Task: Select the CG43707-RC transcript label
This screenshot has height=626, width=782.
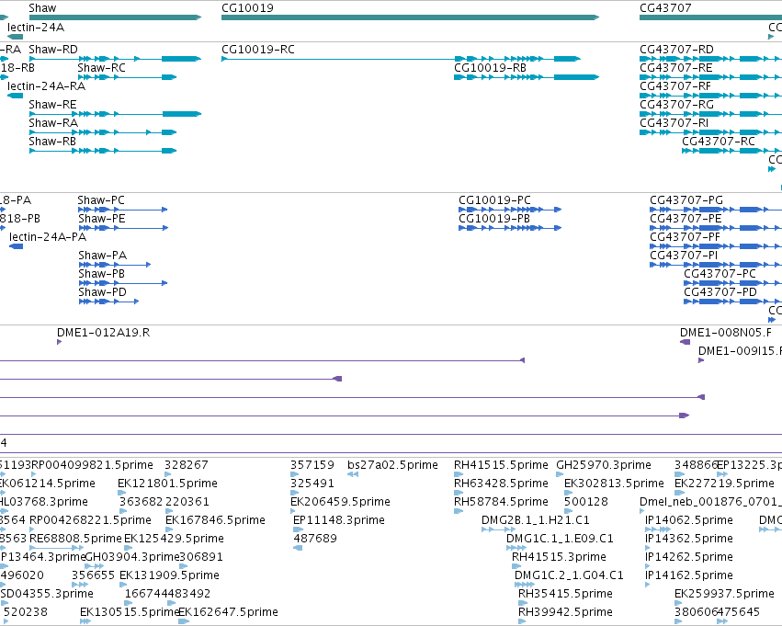Action: pos(719,142)
